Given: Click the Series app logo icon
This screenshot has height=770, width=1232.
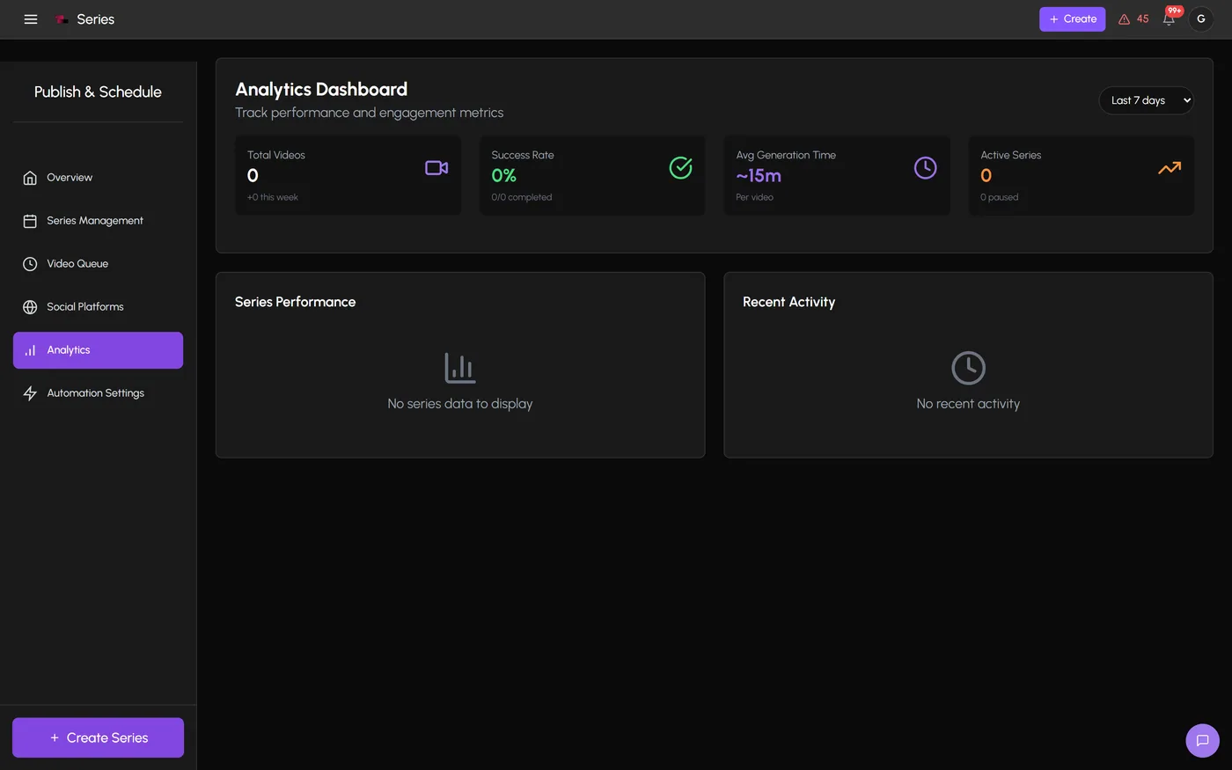Looking at the screenshot, I should pos(62,19).
